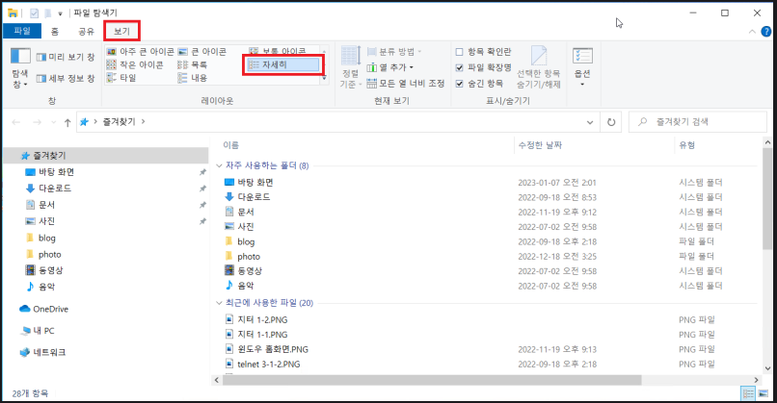Open OneDrive in the navigation pane
The width and height of the screenshot is (777, 403).
(50, 309)
